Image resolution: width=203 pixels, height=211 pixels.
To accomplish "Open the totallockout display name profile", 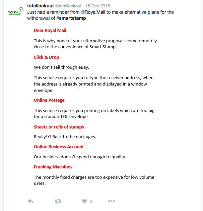I will pyautogui.click(x=41, y=6).
